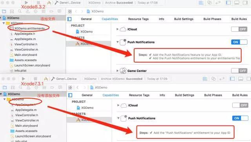Collapse Push Notifications section in lower window
Viewport: 251px width, 142px height.
tap(118, 118)
